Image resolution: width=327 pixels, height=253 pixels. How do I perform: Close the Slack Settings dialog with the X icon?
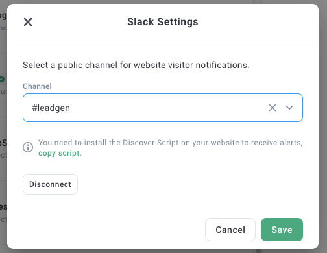(x=28, y=22)
